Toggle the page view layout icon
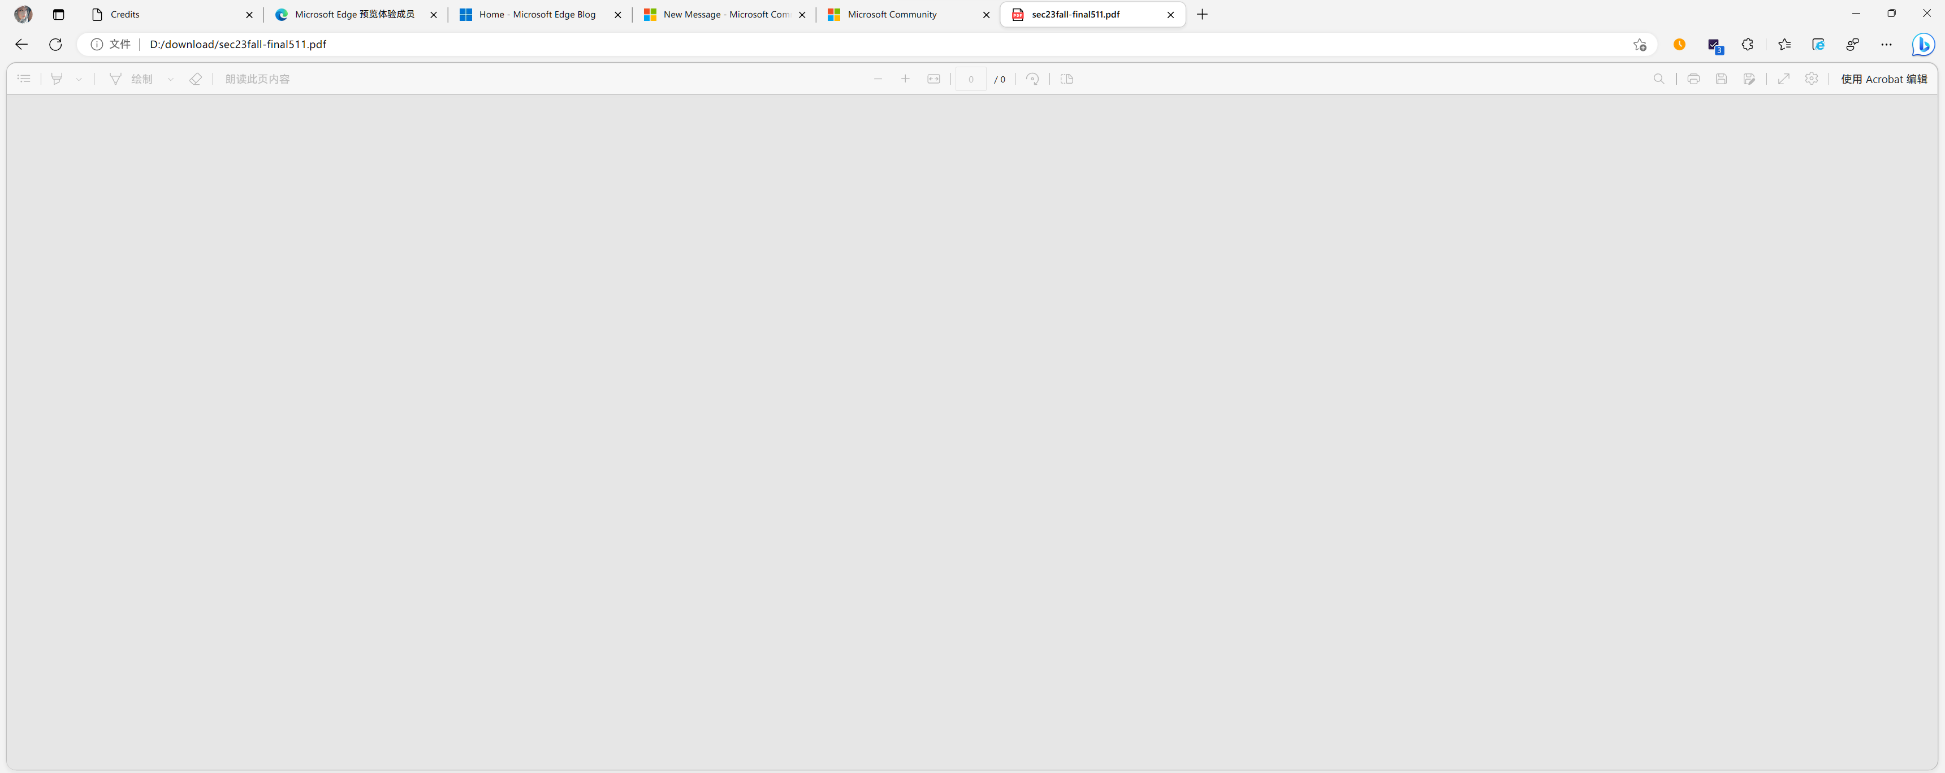 point(1067,79)
